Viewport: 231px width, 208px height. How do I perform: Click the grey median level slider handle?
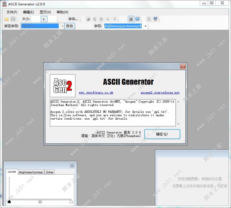[x=40, y=202]
